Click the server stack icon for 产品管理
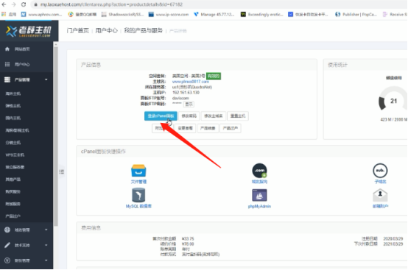Image resolution: width=408 pixels, height=270 pixels. tap(7, 79)
